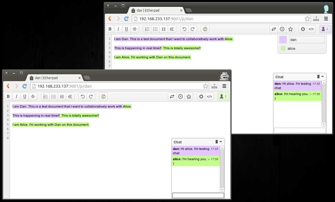This screenshot has height=202, width=335.
Task: Minimize the Chat panel
Action: (x=220, y=141)
